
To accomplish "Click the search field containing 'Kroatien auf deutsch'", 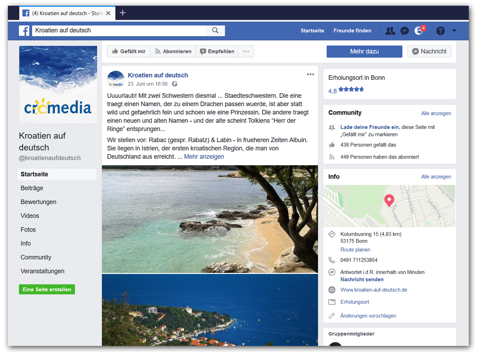I will coord(119,30).
